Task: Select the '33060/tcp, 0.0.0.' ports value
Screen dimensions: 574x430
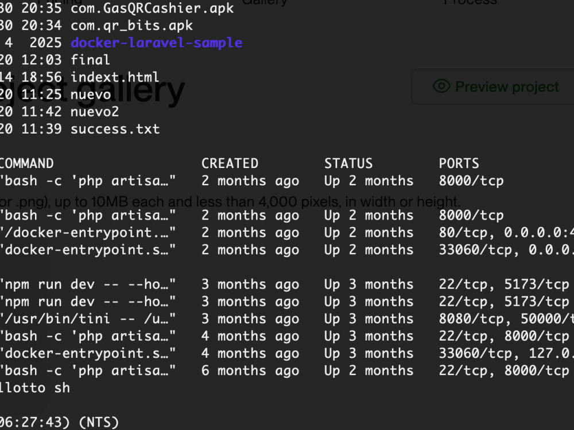Action: pyautogui.click(x=506, y=250)
